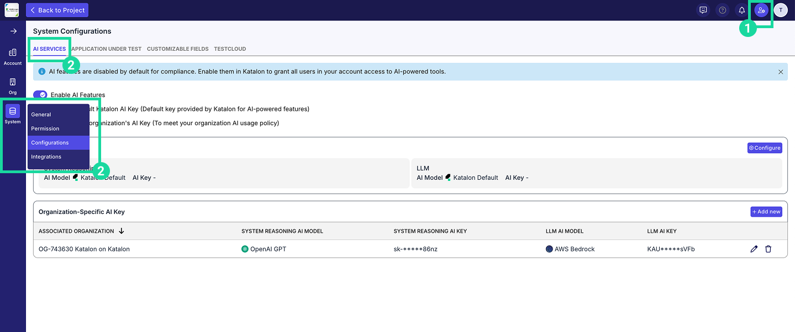Click LLM AI Model column header

tap(565, 231)
